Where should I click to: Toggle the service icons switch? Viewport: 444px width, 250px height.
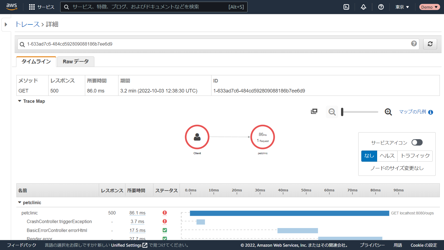pyautogui.click(x=417, y=142)
